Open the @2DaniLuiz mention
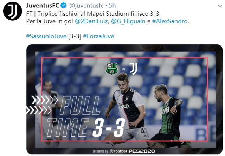 [91, 21]
